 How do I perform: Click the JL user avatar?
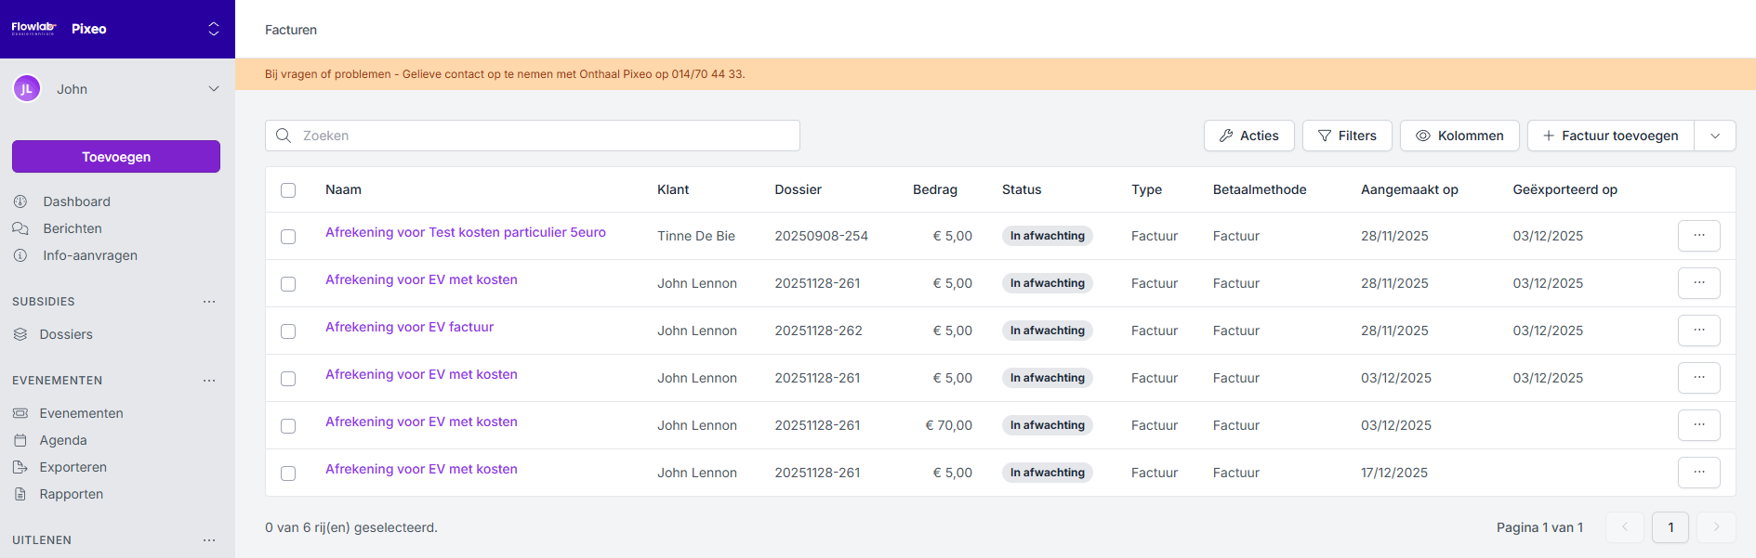click(x=27, y=89)
